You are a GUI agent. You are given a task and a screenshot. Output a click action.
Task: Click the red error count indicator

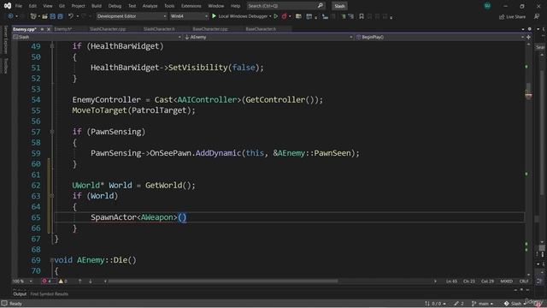click(x=47, y=281)
